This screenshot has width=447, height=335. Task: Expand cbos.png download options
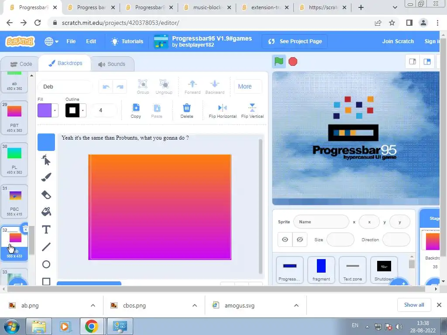195,305
